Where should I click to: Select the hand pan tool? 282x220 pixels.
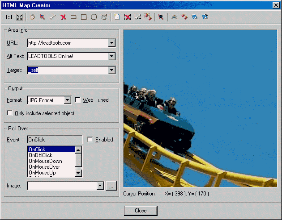pos(32,17)
